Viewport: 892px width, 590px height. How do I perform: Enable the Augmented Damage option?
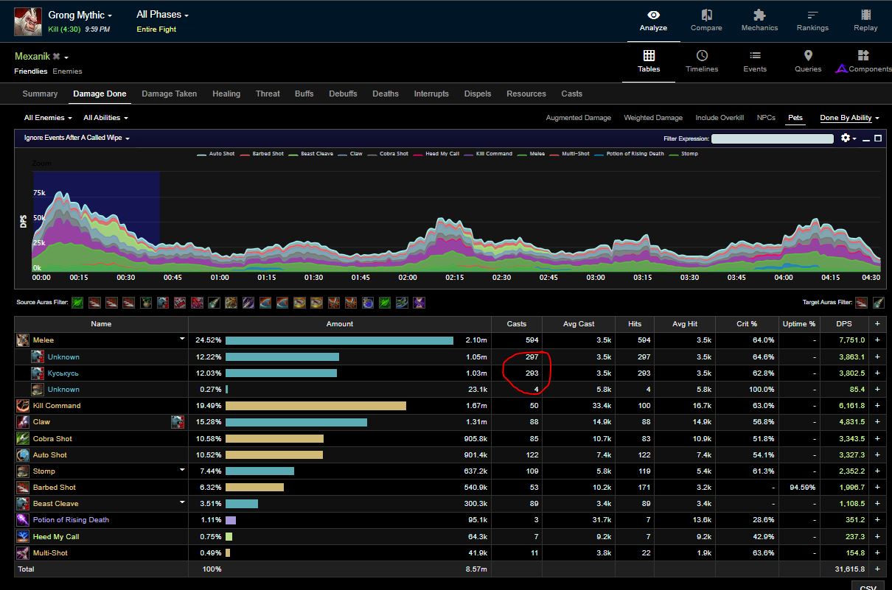click(x=578, y=118)
